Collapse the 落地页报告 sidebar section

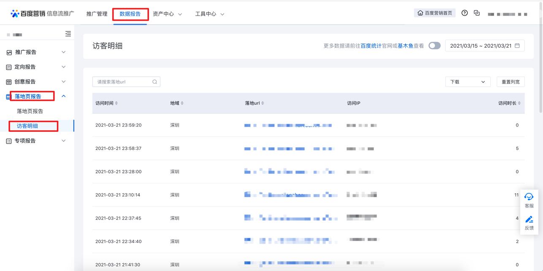pos(63,96)
